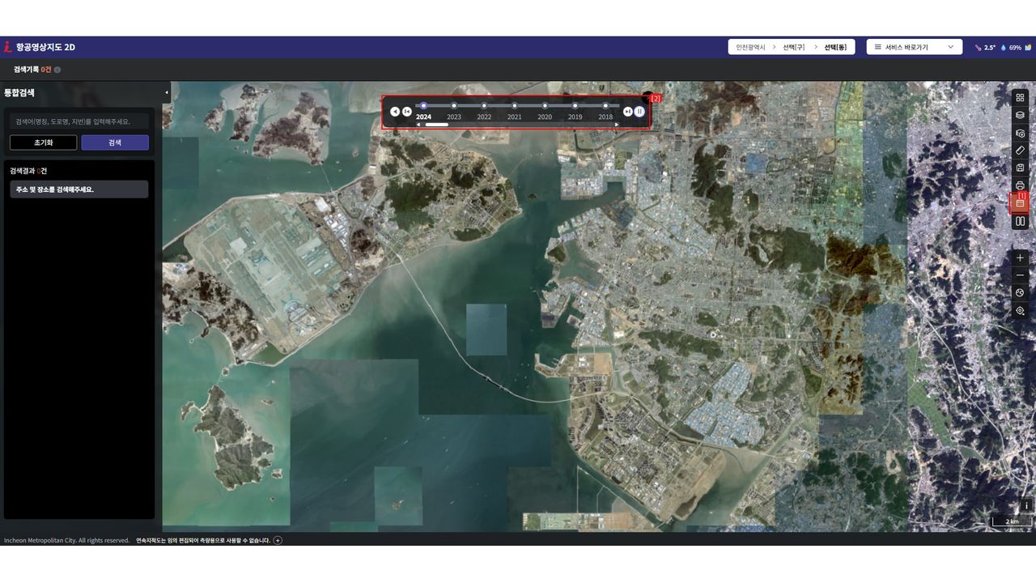The image size is (1036, 583).
Task: Zoom out with the minus button
Action: 1020,275
